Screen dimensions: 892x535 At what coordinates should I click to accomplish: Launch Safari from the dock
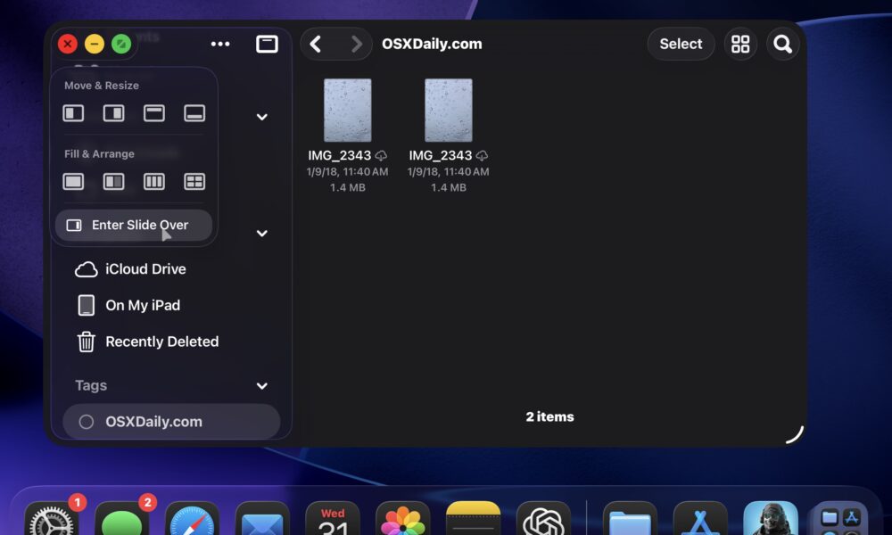pyautogui.click(x=192, y=520)
